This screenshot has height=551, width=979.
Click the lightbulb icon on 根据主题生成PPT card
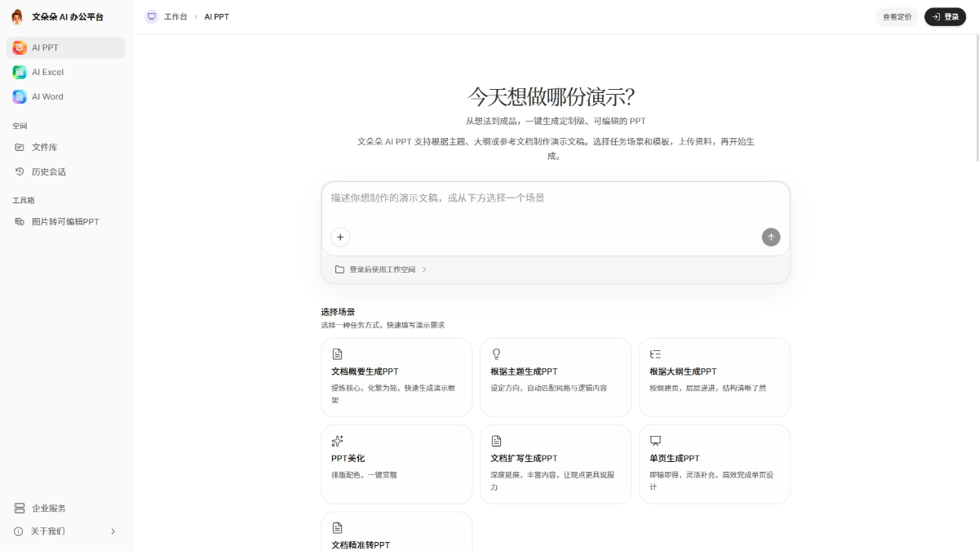coord(496,353)
